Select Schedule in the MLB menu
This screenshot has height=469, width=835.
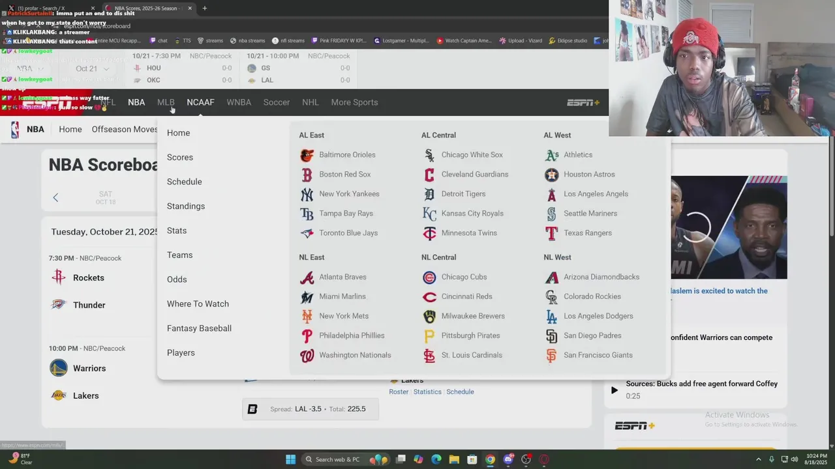click(185, 182)
